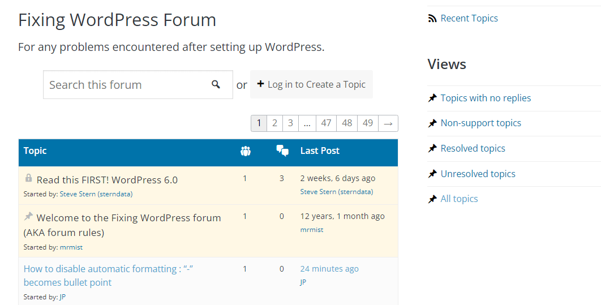Go to page 47 of topics
601x305 pixels.
326,123
